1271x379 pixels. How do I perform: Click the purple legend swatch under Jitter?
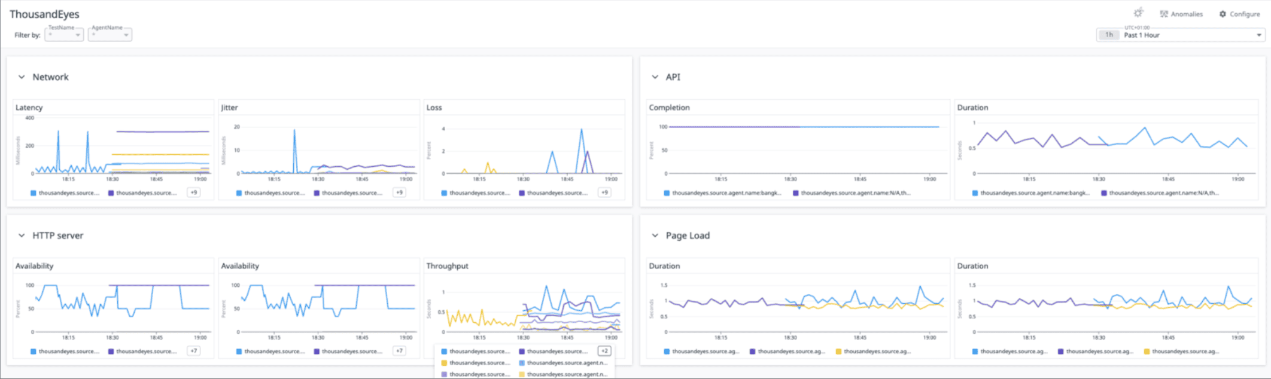click(x=317, y=193)
